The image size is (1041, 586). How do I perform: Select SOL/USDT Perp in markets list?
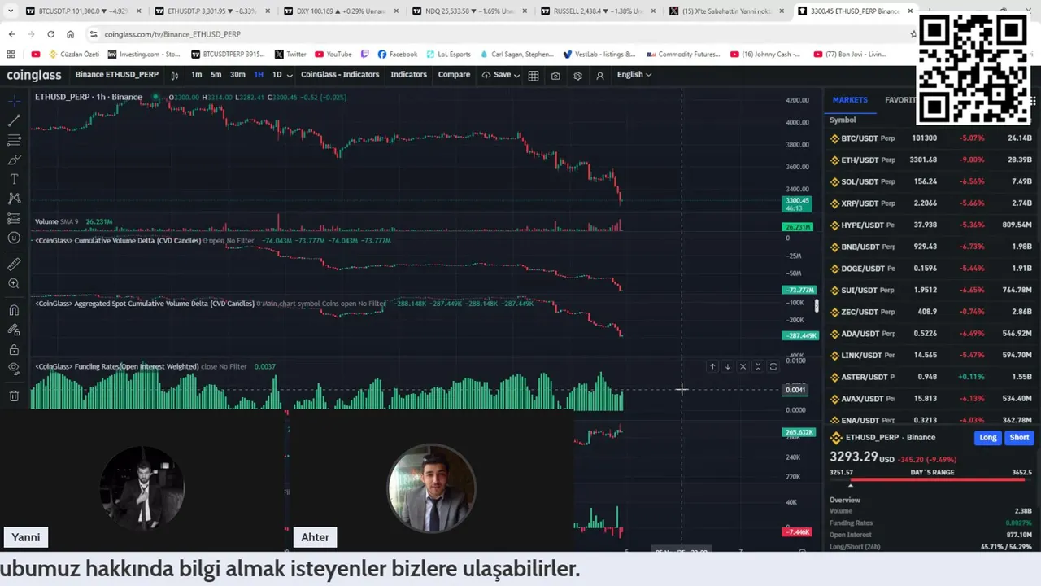point(930,181)
